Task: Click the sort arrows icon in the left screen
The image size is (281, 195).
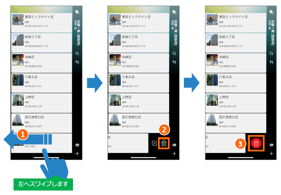Action: click(x=77, y=62)
